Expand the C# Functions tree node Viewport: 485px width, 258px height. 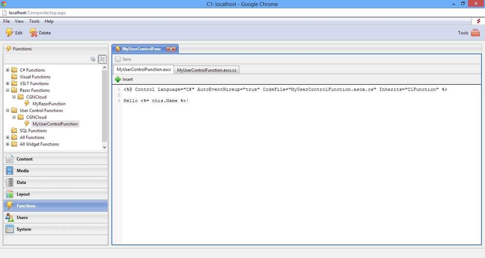[x=8, y=70]
